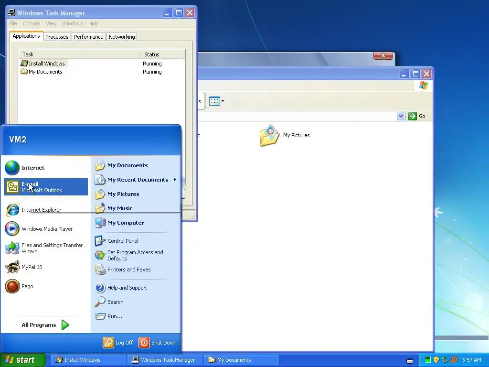Screen dimensions: 489x367
Task: Click the Shut Down button
Action: [158, 342]
